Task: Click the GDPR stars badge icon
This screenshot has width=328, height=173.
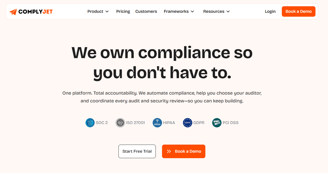Action: (x=188, y=122)
